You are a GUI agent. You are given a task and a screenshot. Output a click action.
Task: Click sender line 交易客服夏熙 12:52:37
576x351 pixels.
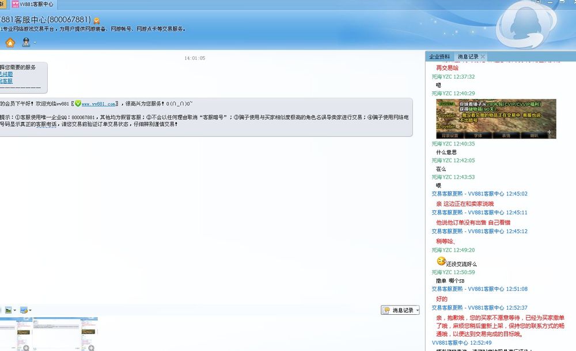479,308
